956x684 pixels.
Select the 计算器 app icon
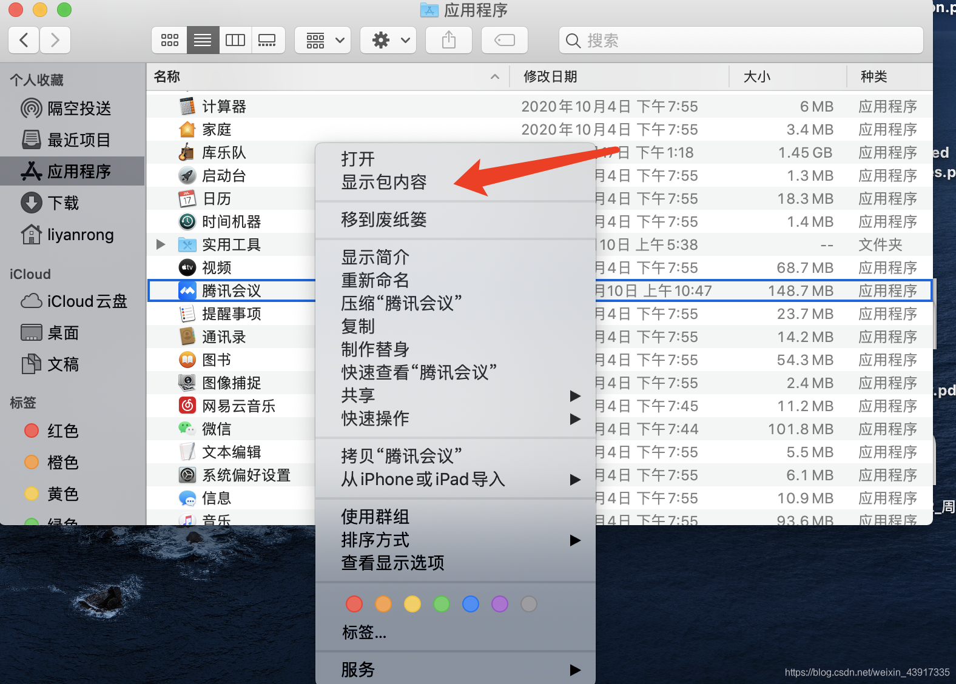point(187,106)
